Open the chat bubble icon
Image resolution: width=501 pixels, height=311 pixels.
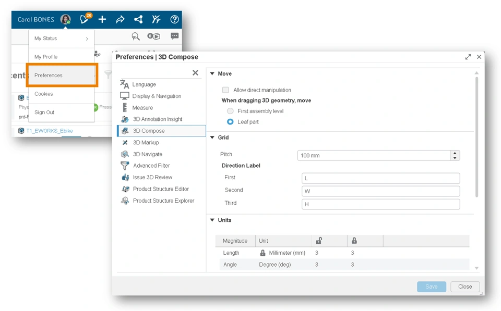click(174, 36)
